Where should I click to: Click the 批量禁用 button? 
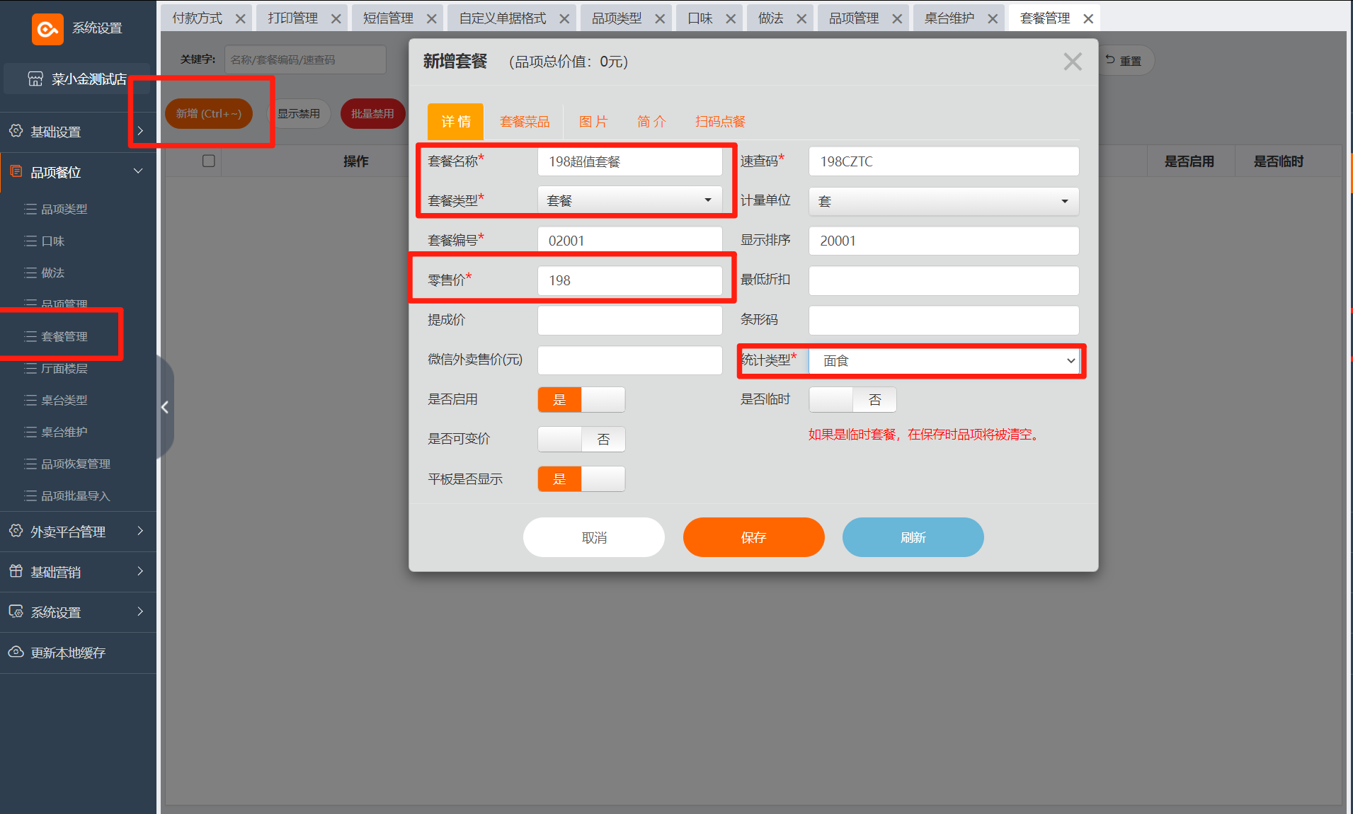[372, 113]
